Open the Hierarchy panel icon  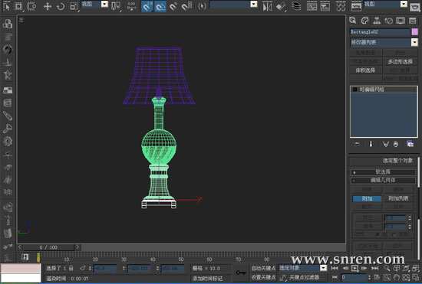coord(377,21)
